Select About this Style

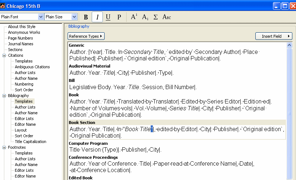(x=22, y=27)
